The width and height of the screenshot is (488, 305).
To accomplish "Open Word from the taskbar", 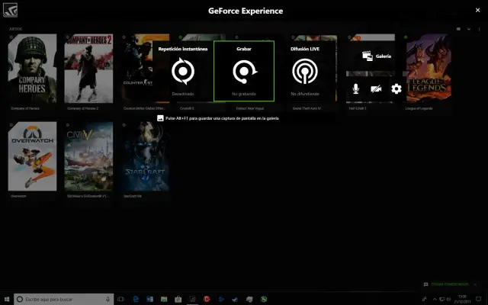I will [149, 299].
